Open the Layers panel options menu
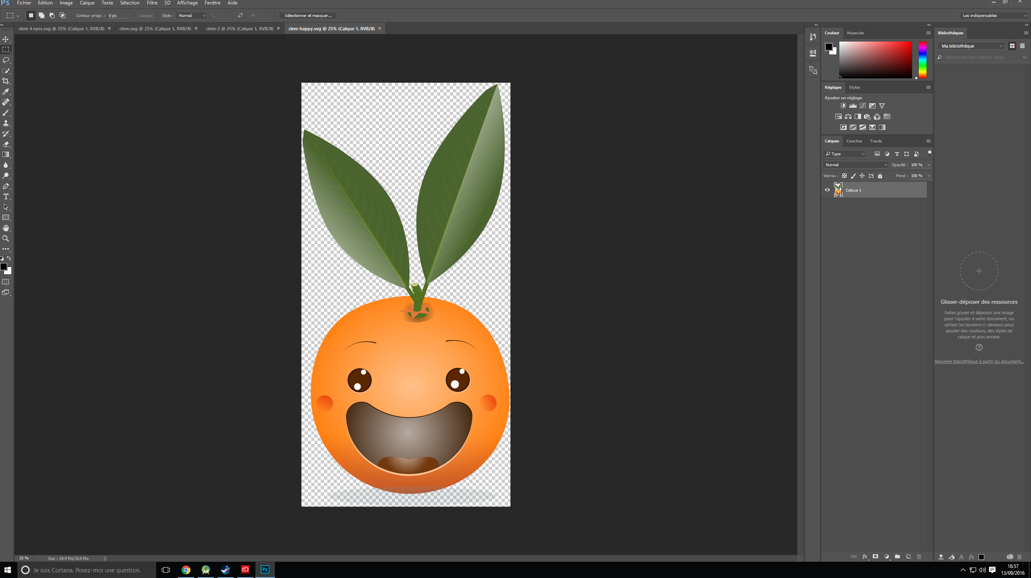 coord(928,141)
